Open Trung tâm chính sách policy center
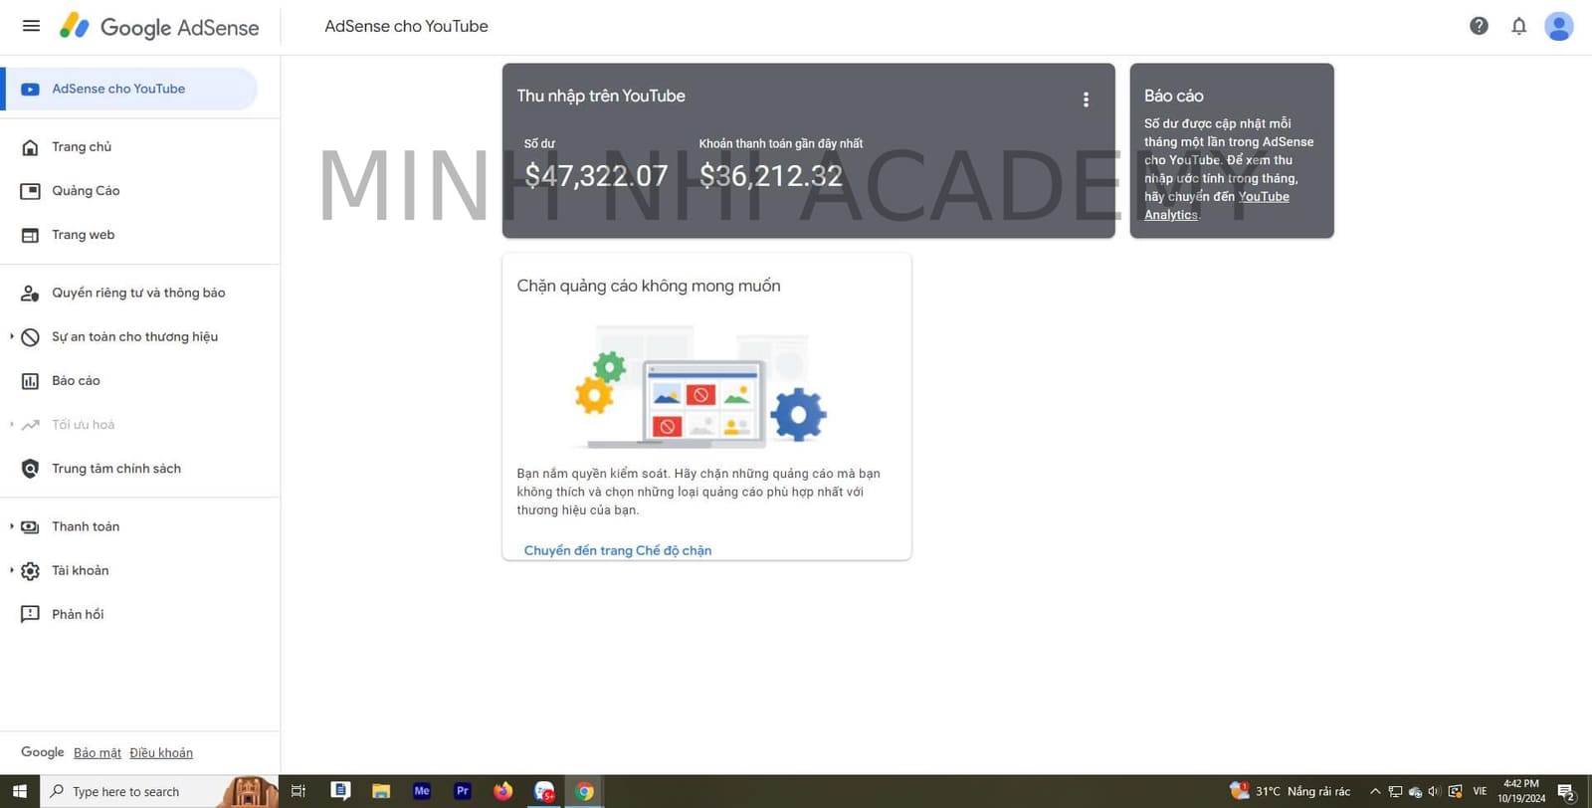 coord(116,469)
